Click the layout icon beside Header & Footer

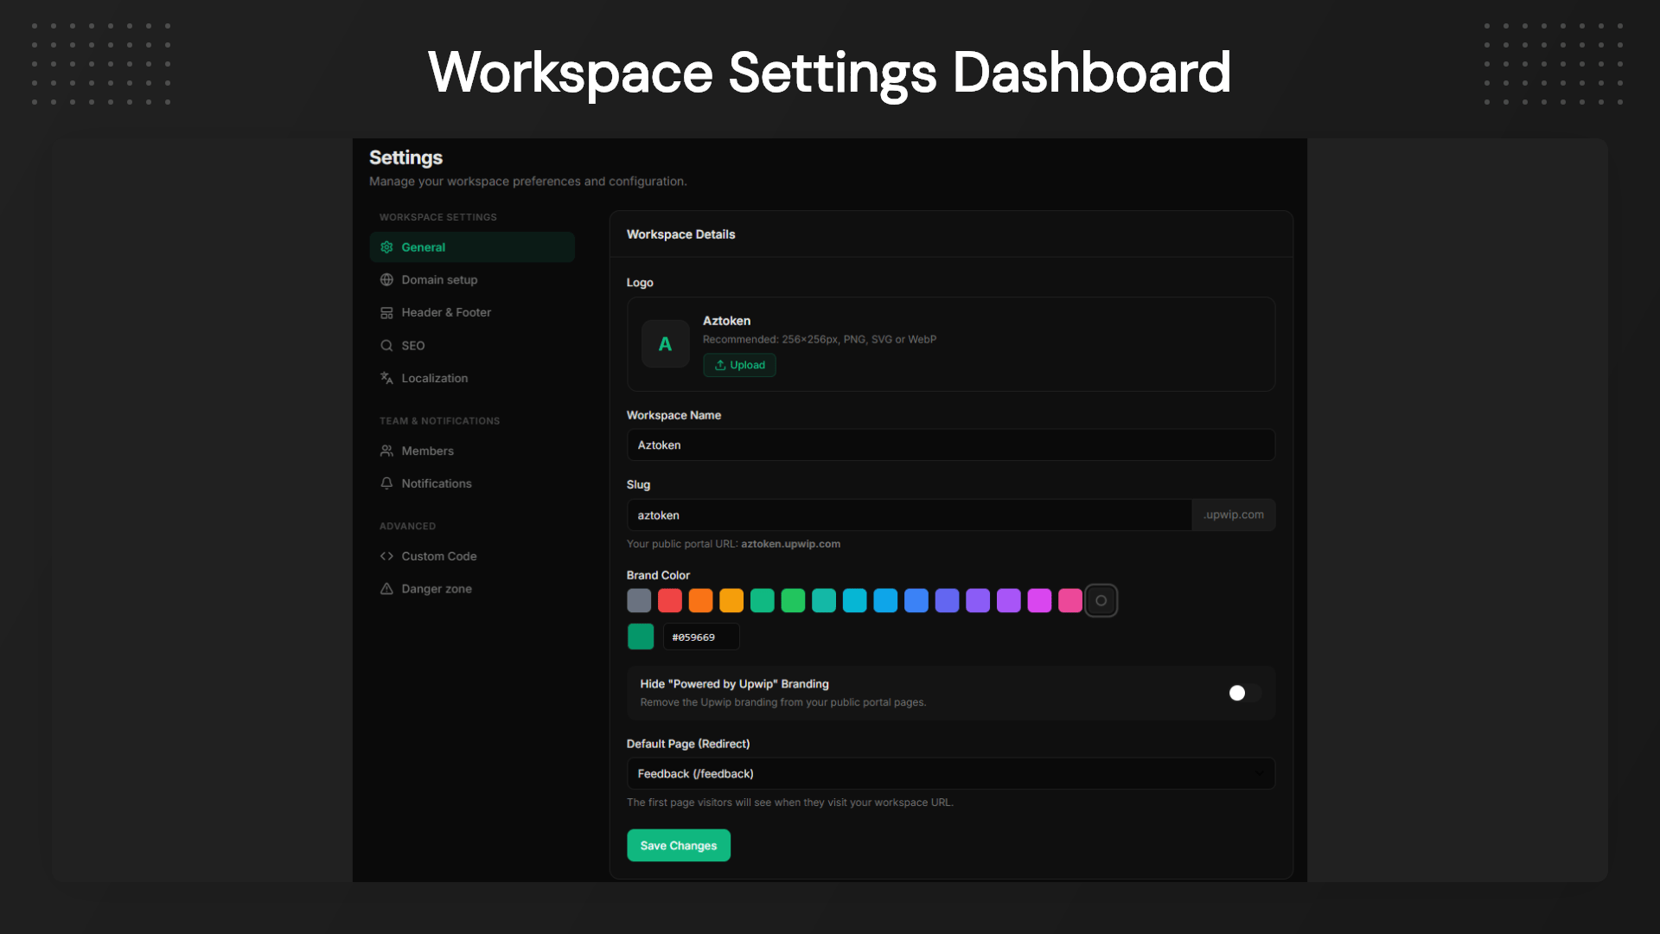point(386,313)
